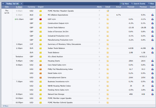
Task: Open the Italian Trade Balance event
Action: [x=56, y=48]
